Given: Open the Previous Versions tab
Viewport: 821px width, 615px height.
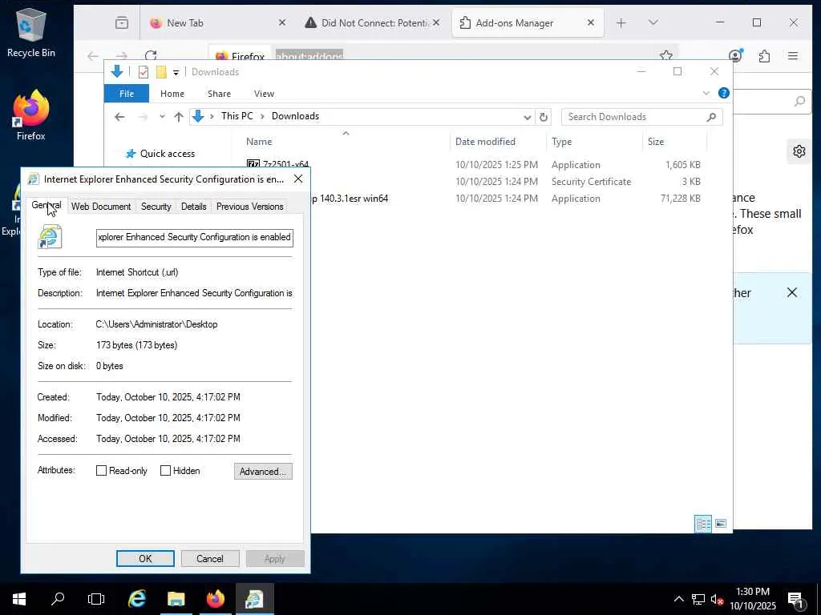Looking at the screenshot, I should coord(250,207).
